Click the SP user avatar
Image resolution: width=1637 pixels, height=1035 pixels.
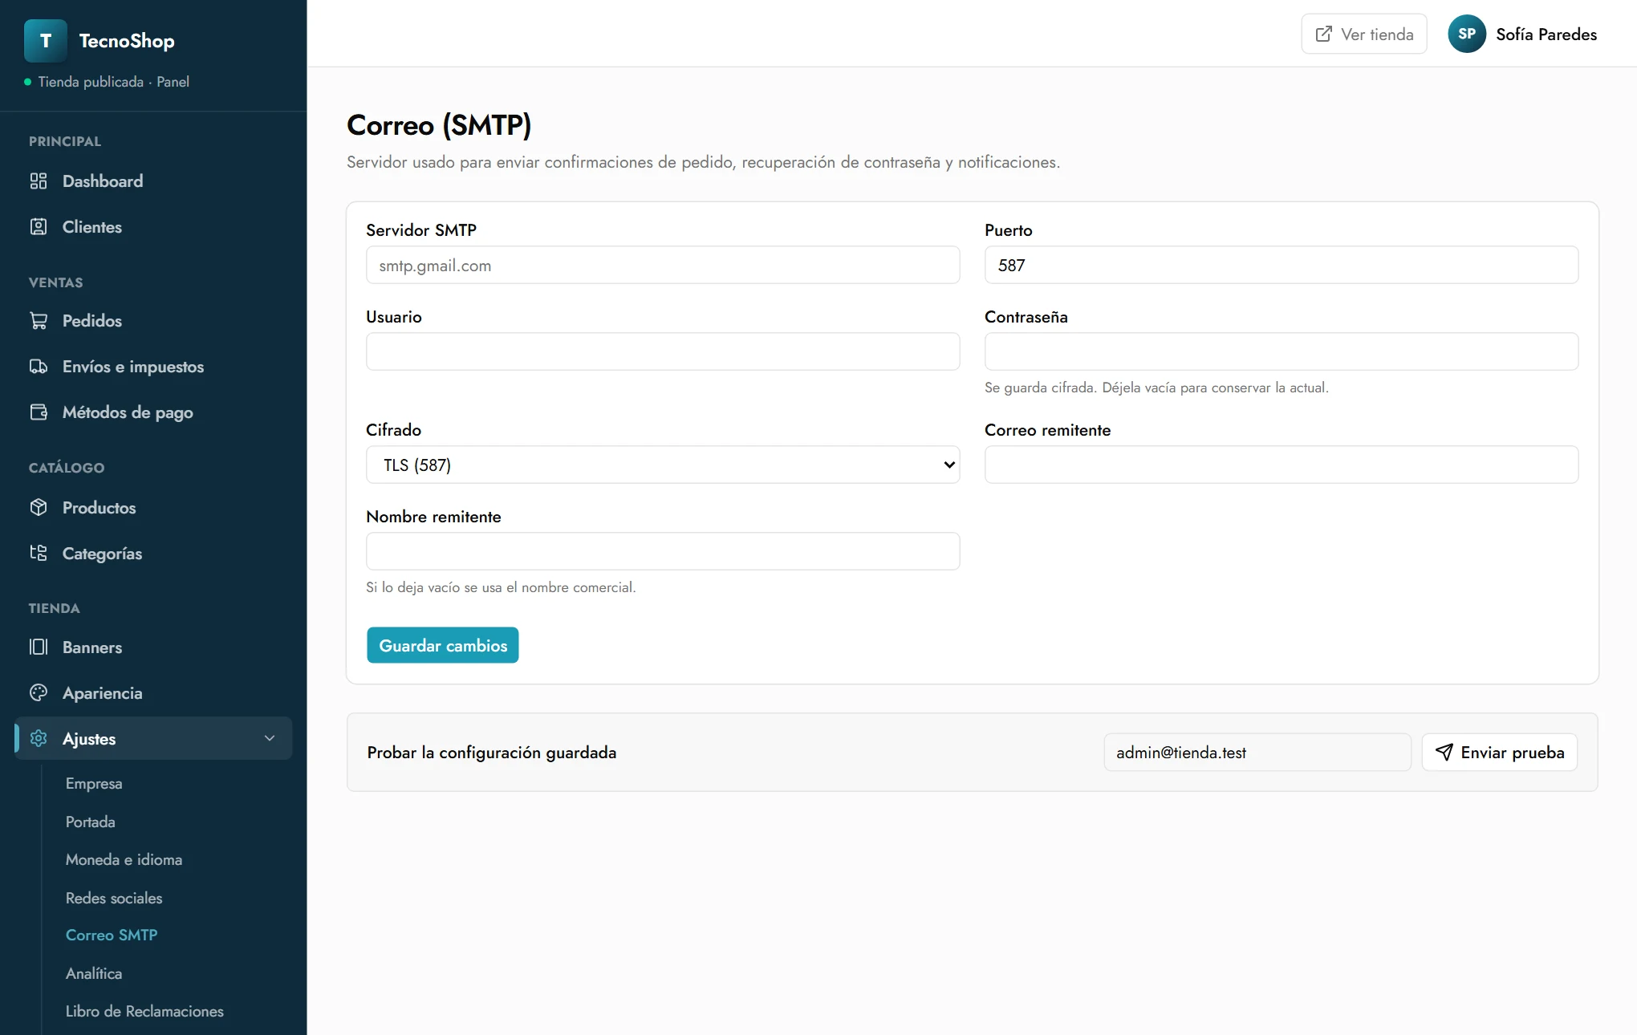click(x=1467, y=34)
